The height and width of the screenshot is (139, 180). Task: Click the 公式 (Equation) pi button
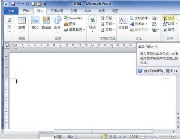coord(170,18)
